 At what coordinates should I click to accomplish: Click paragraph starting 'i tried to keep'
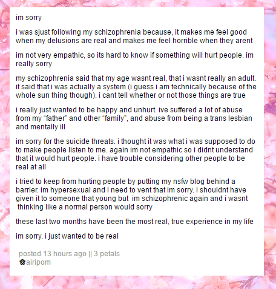[x=132, y=194]
